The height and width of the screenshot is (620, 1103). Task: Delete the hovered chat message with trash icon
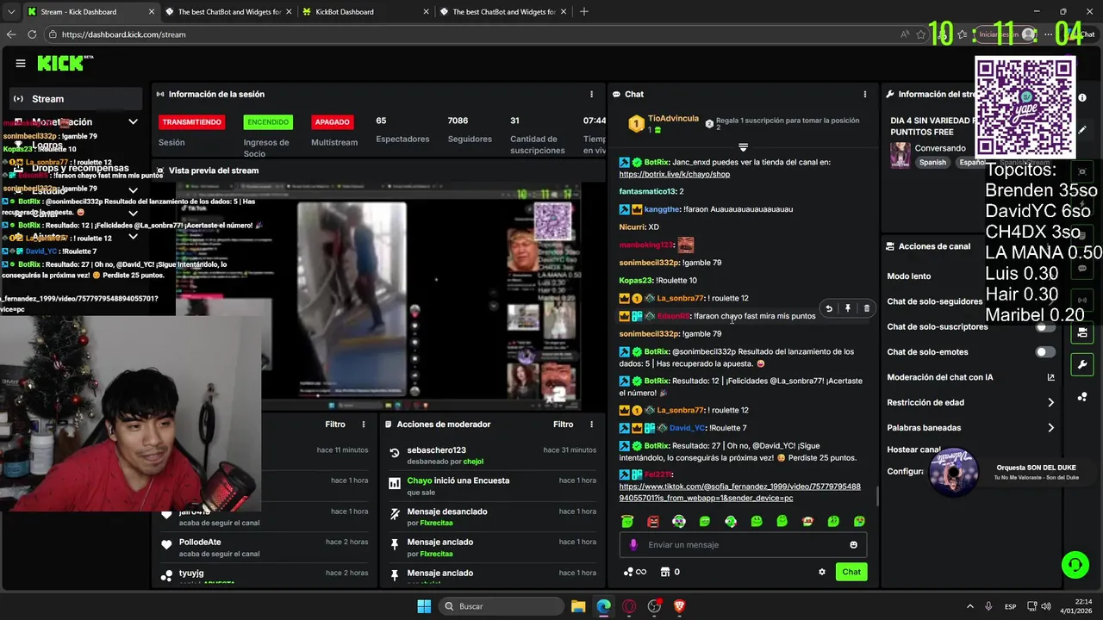tap(867, 308)
